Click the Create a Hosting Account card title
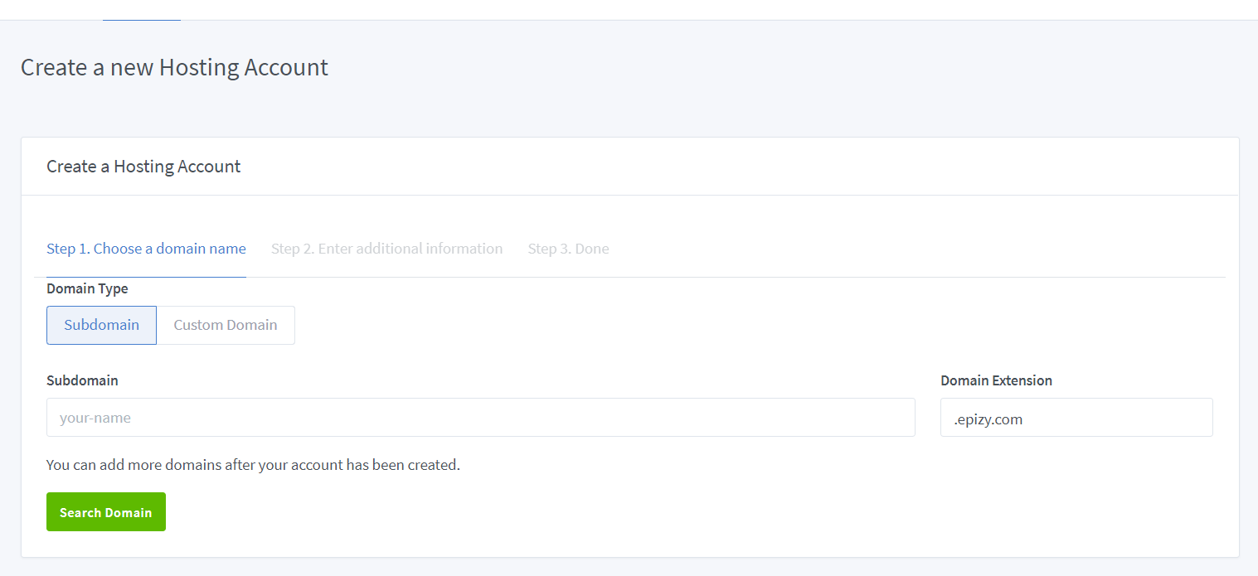The width and height of the screenshot is (1258, 576). click(x=143, y=167)
